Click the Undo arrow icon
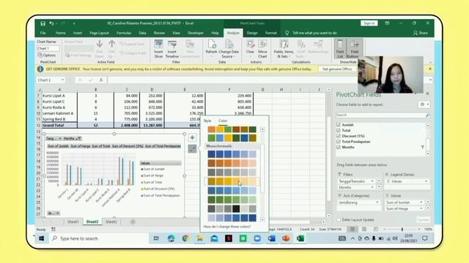 click(51, 23)
